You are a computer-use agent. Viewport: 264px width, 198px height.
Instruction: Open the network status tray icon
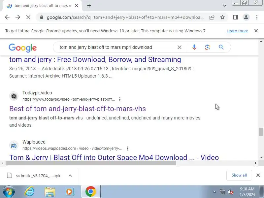(222, 192)
